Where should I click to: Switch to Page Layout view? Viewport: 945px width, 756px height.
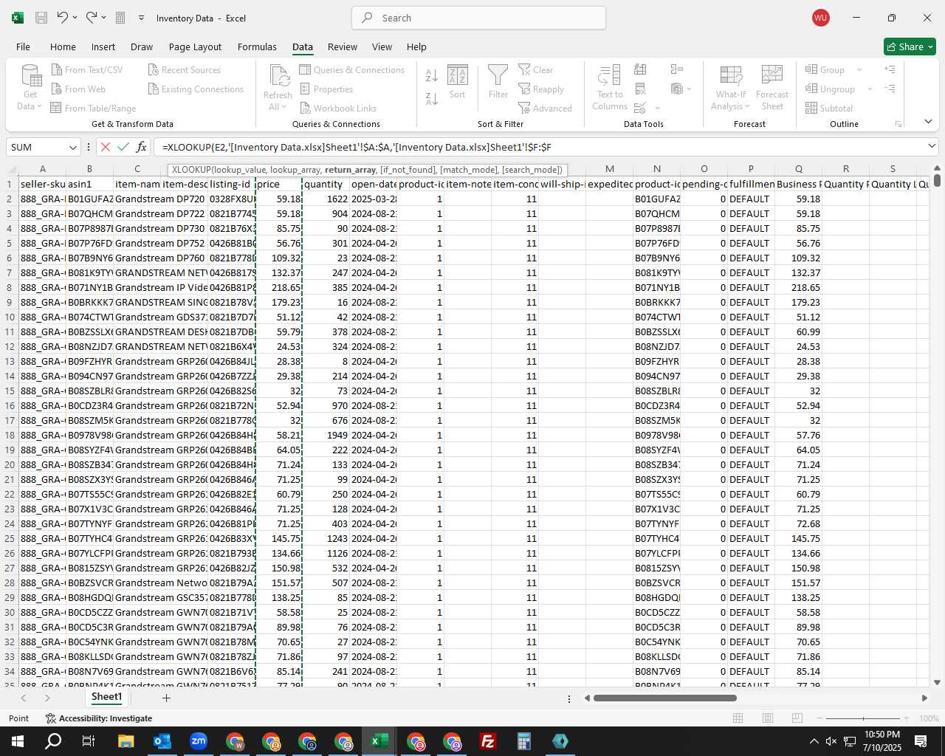pyautogui.click(x=768, y=718)
